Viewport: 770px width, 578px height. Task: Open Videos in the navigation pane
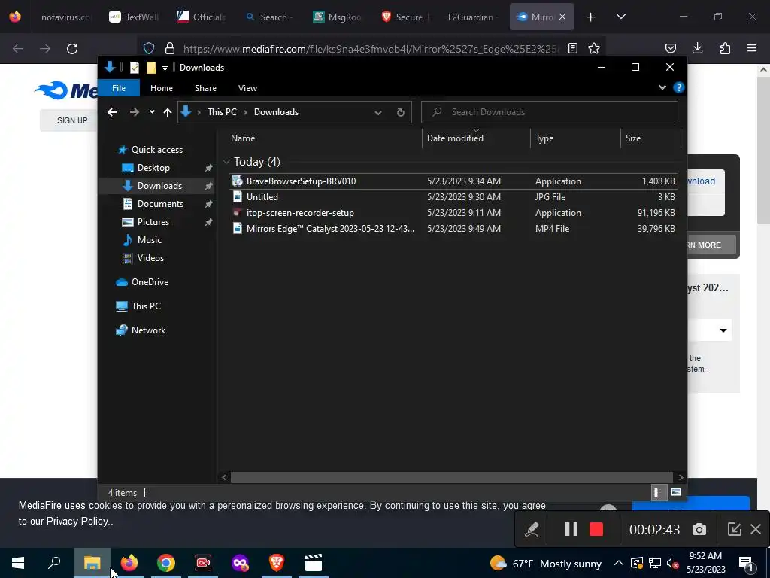(150, 257)
